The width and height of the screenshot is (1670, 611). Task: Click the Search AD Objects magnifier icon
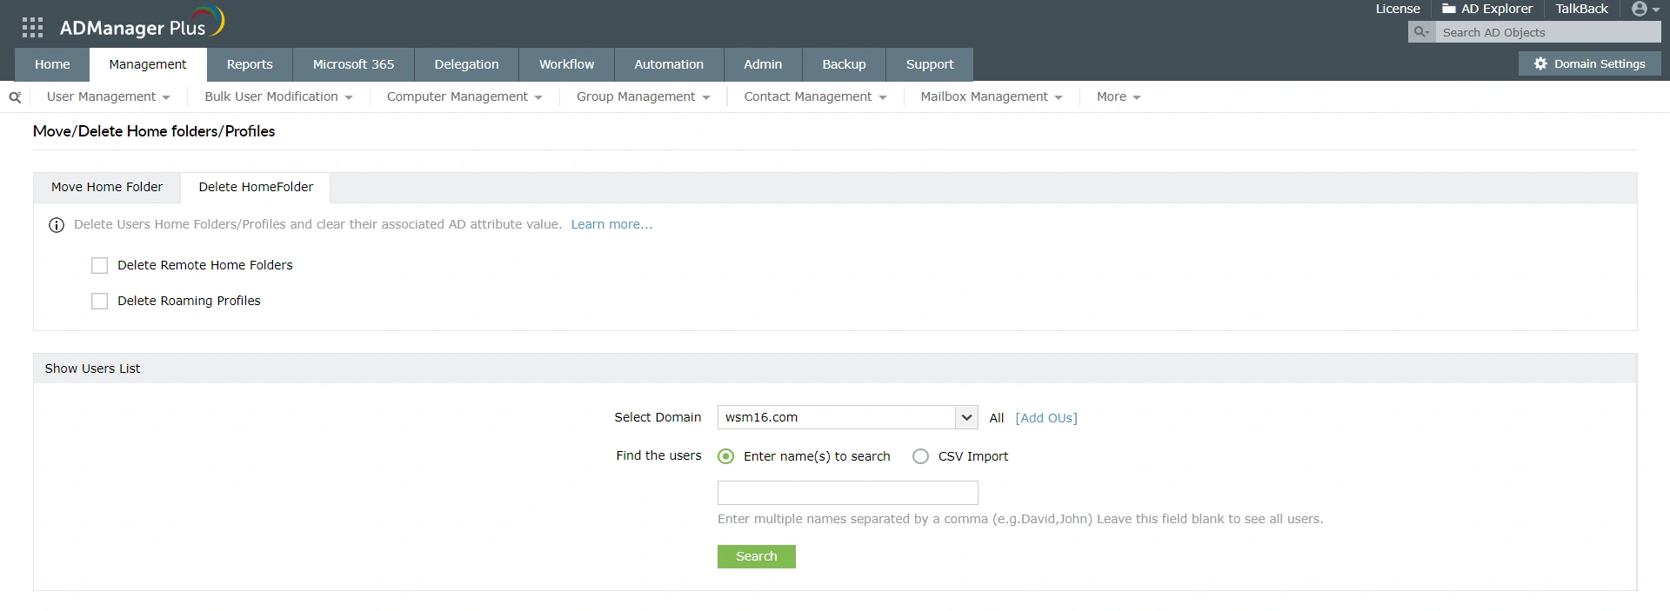pos(1421,32)
